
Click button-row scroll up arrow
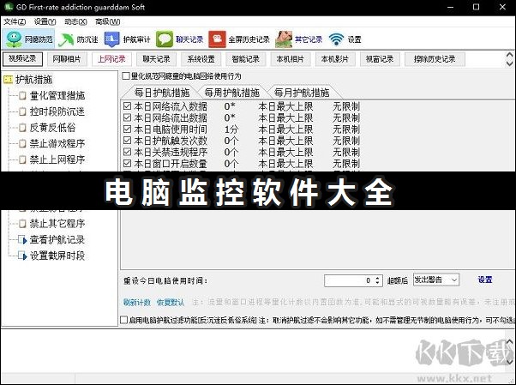(x=509, y=55)
